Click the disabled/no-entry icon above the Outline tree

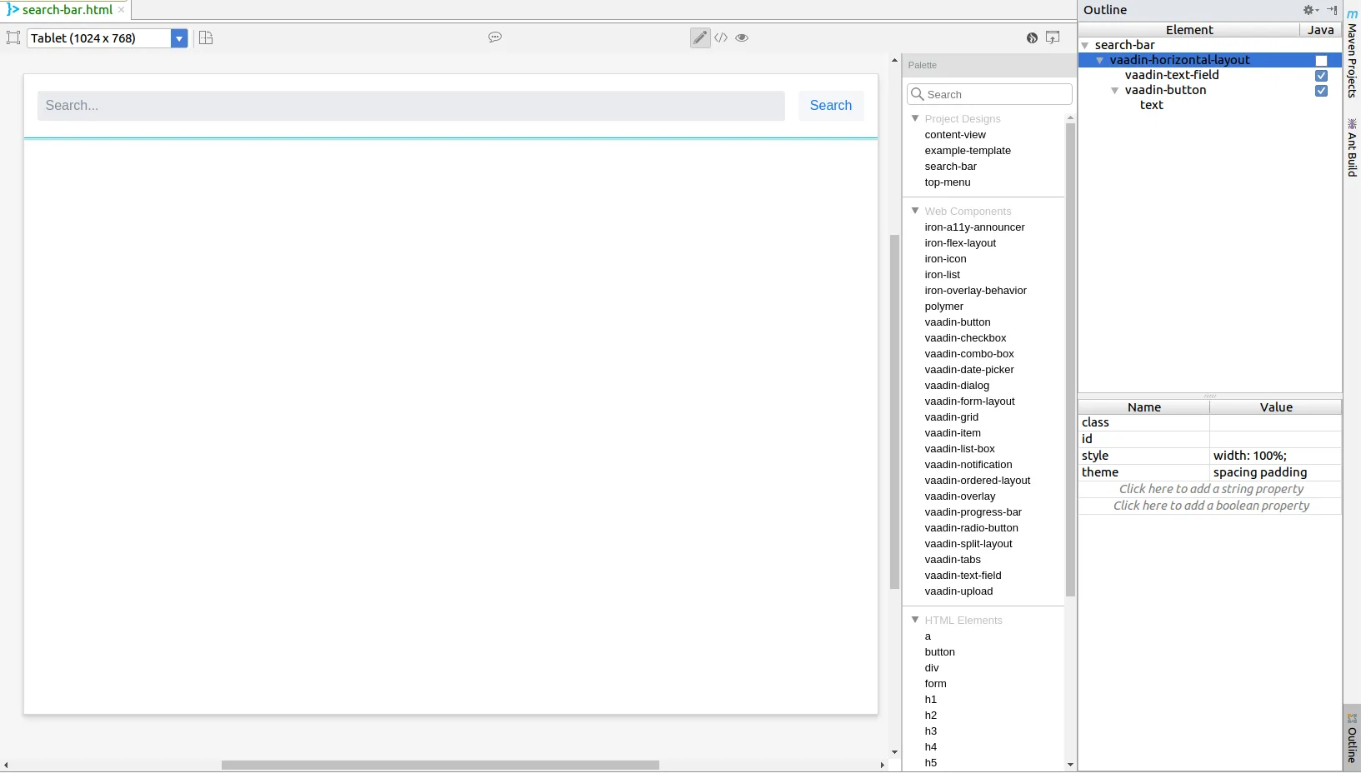tap(1032, 37)
